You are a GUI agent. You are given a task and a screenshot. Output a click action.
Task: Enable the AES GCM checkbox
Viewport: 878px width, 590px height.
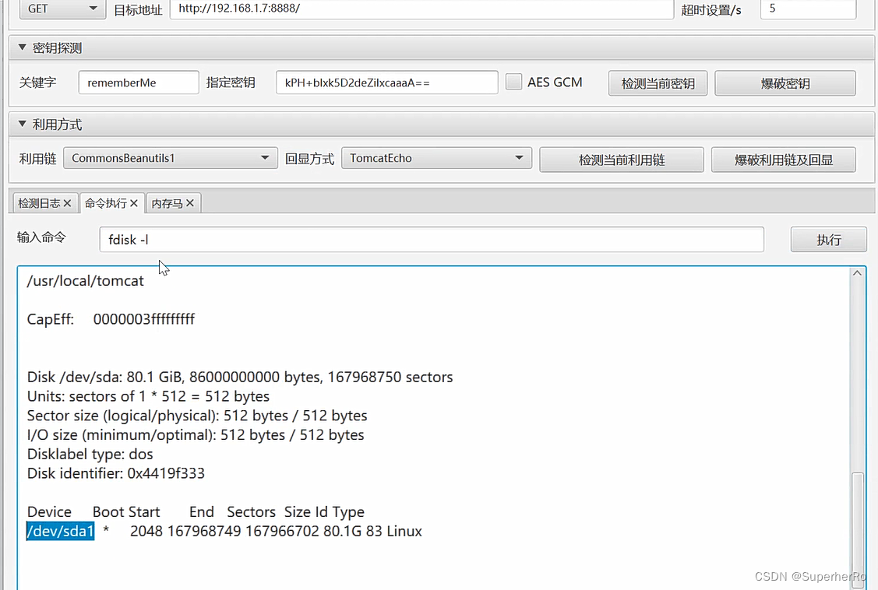point(513,82)
